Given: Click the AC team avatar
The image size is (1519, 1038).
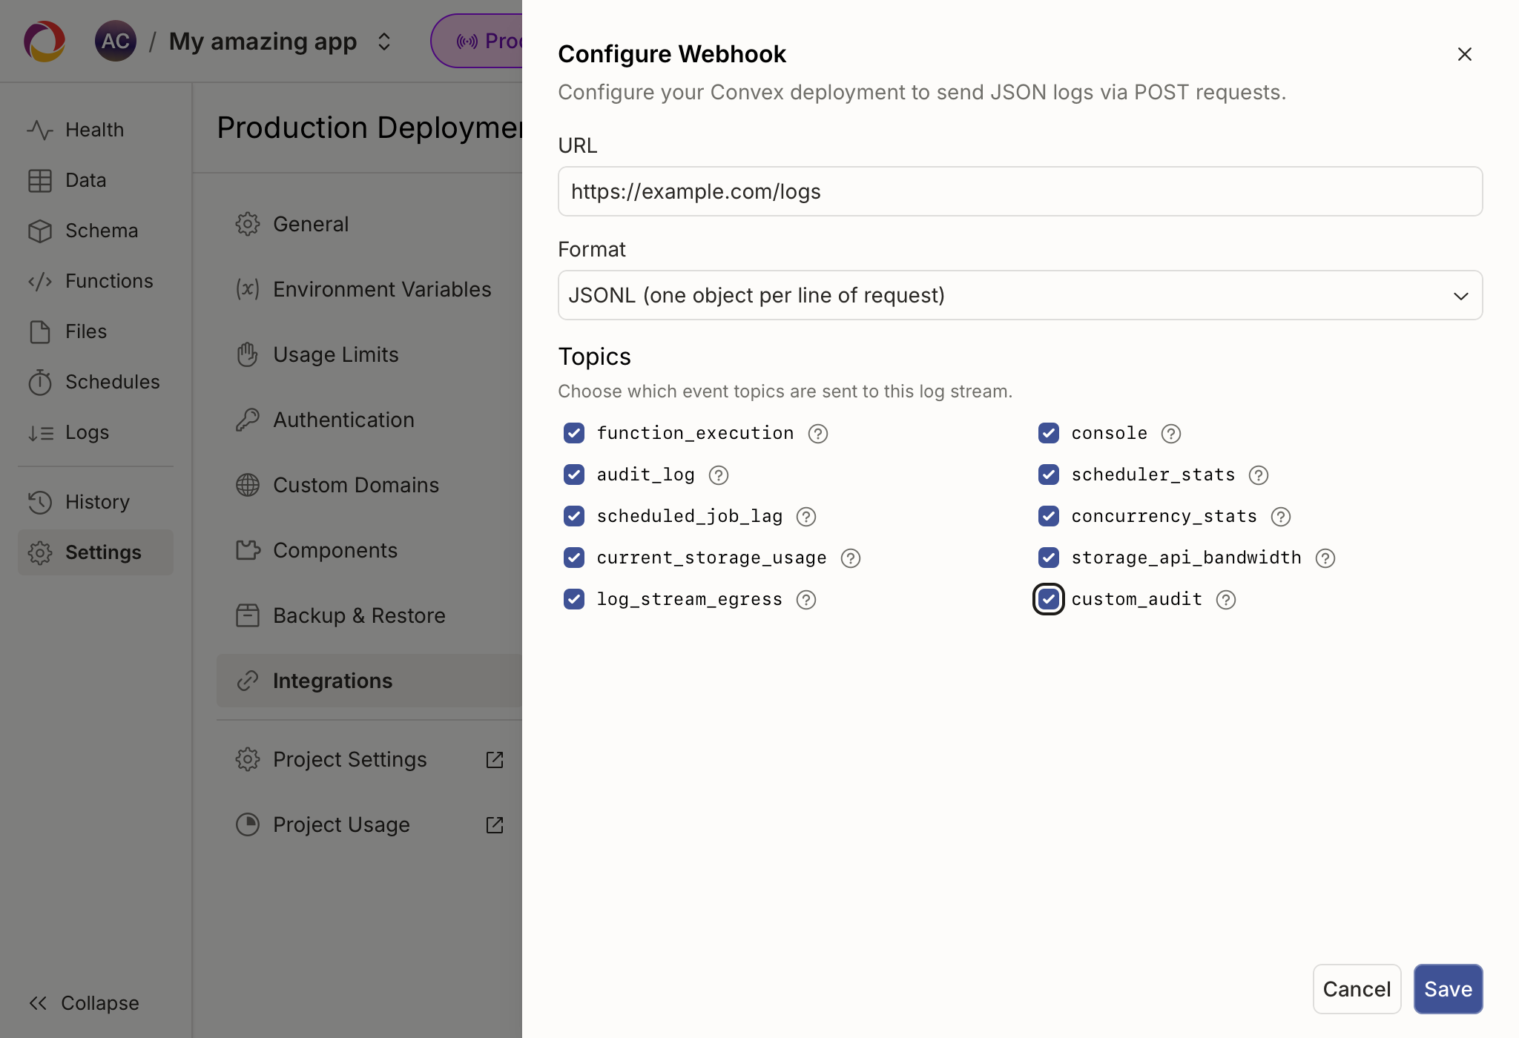Looking at the screenshot, I should coord(115,42).
